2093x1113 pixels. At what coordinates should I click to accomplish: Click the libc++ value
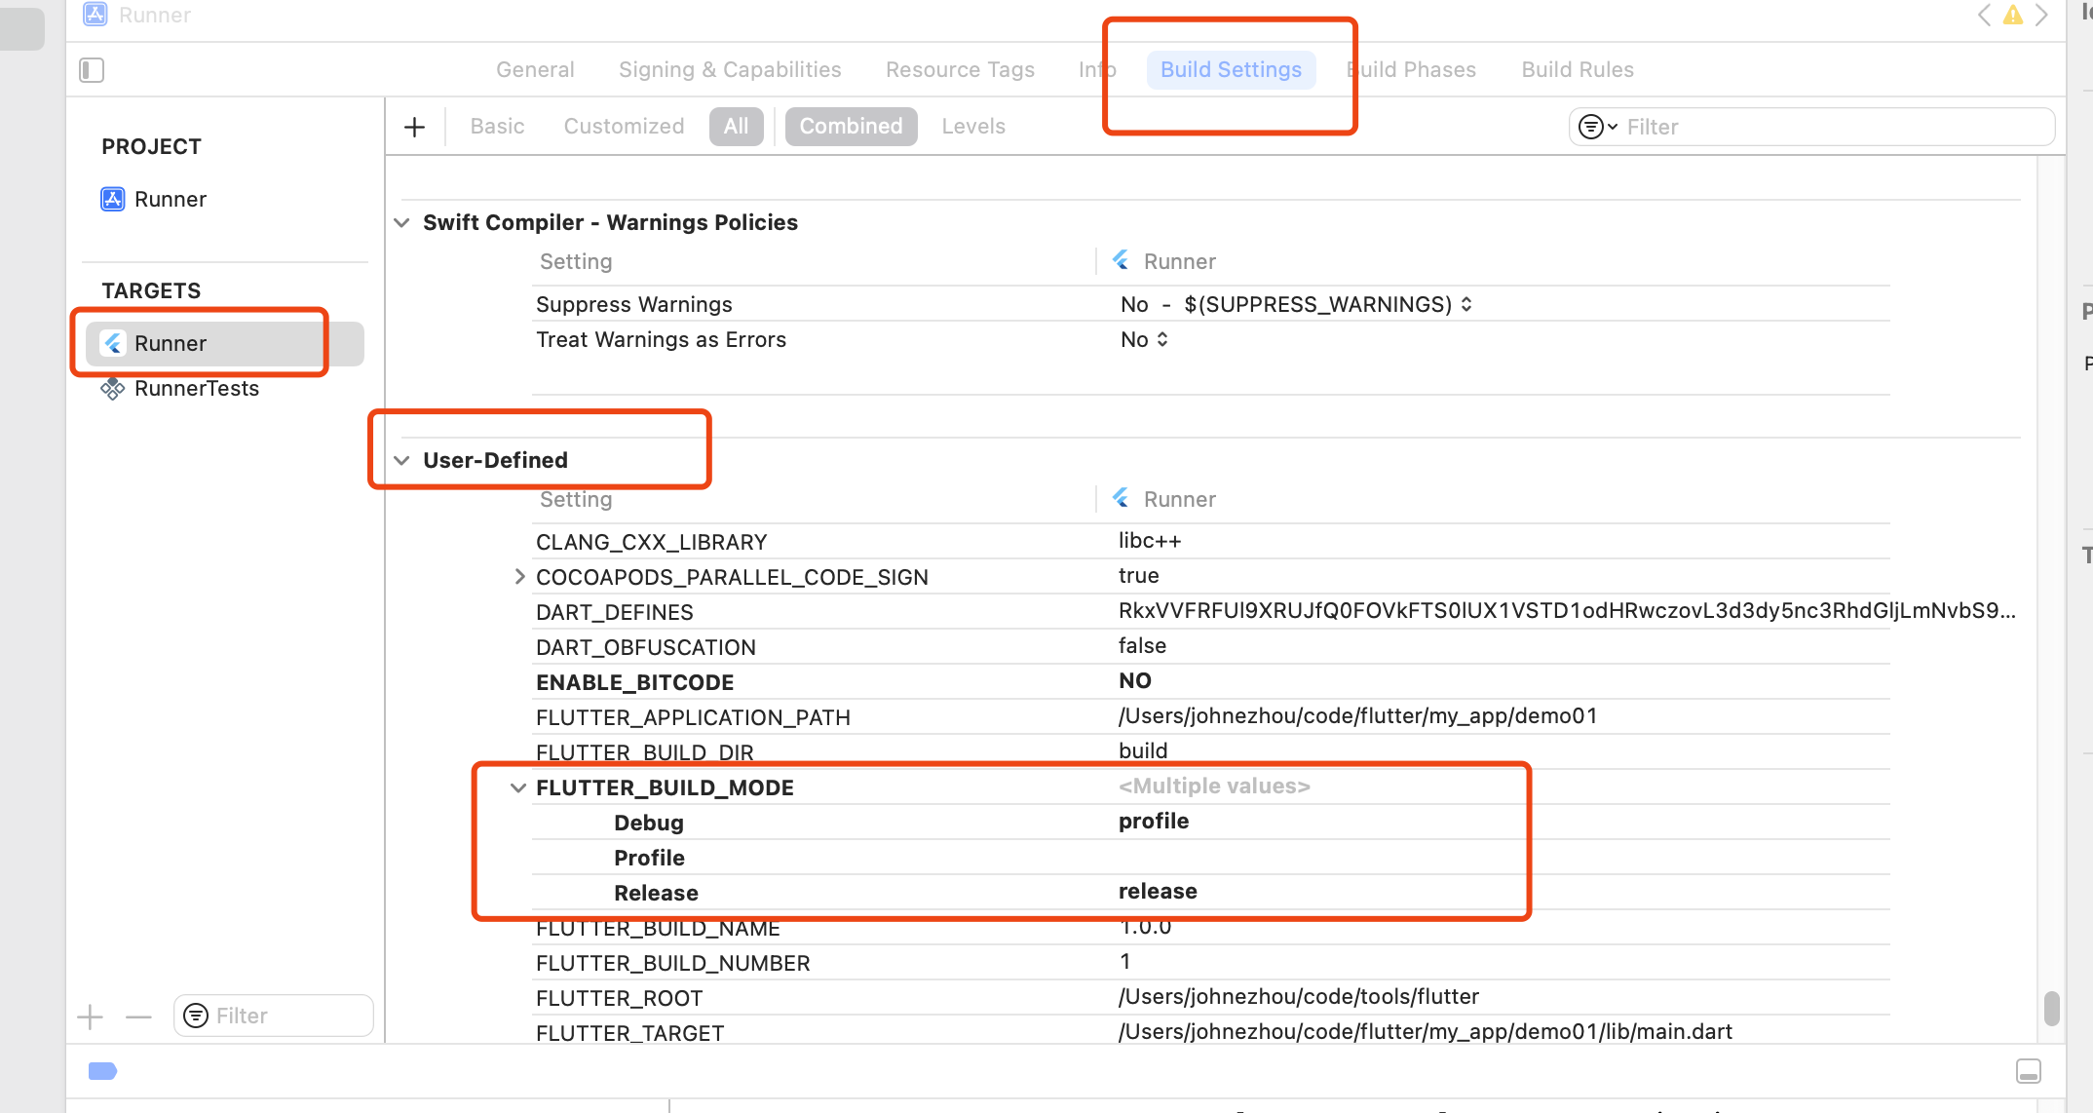[1149, 540]
